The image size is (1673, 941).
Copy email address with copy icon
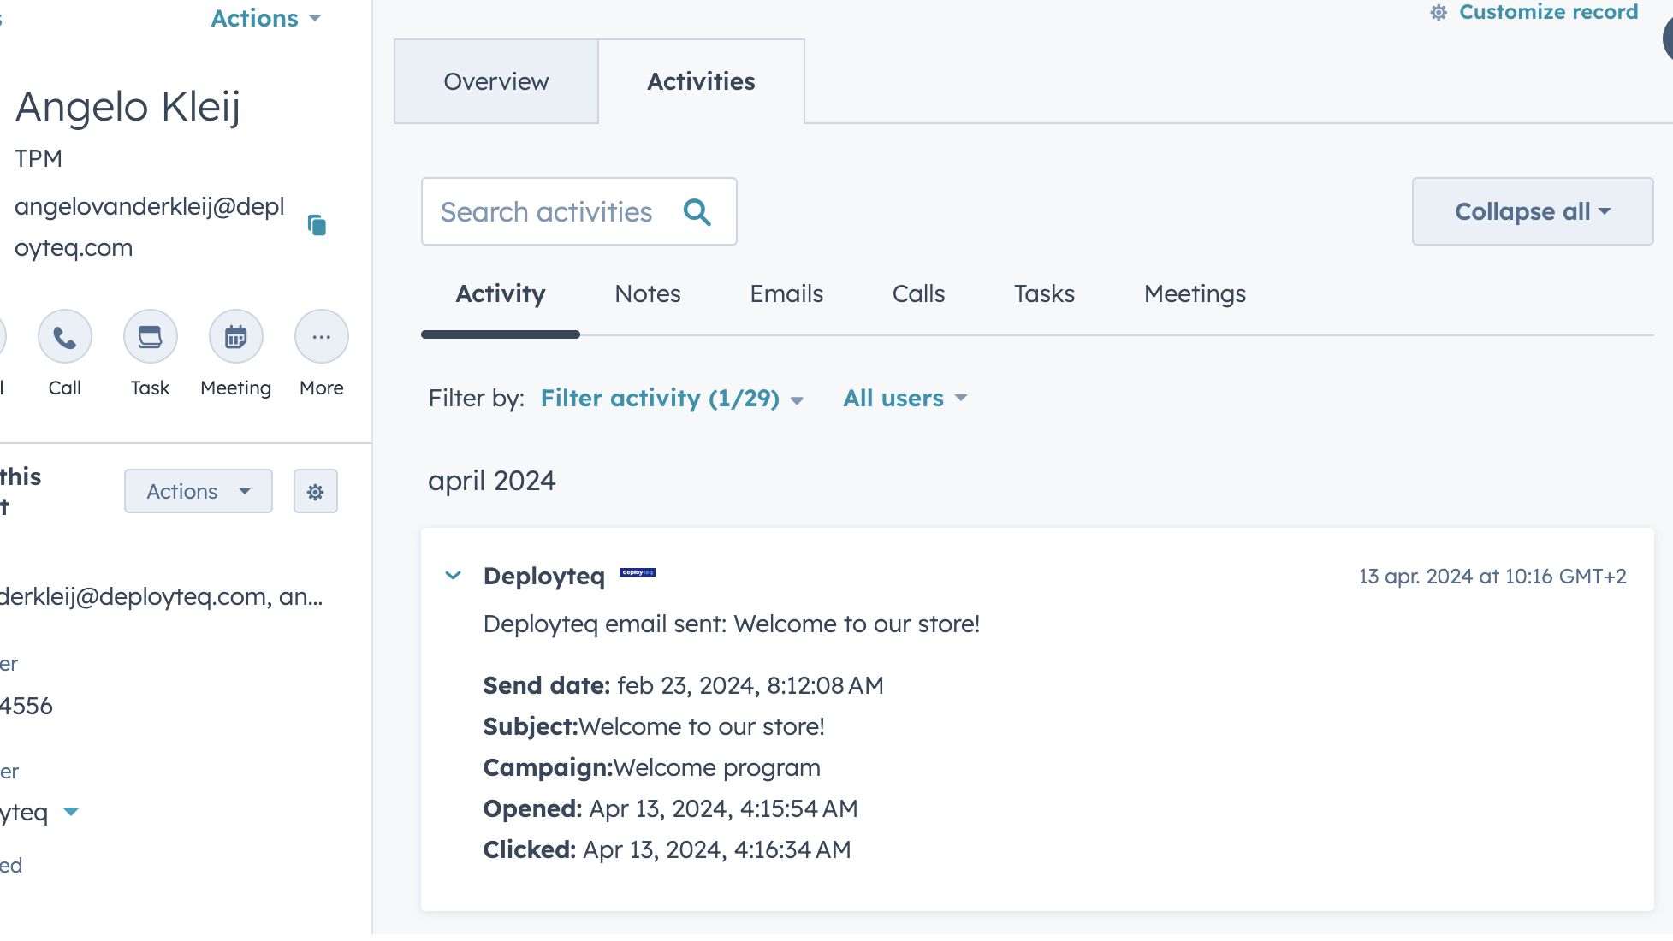coord(317,225)
